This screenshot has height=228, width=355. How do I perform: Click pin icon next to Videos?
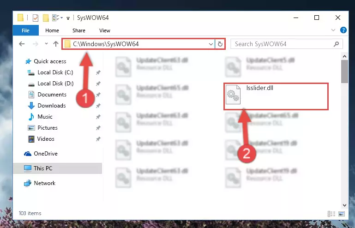98,139
